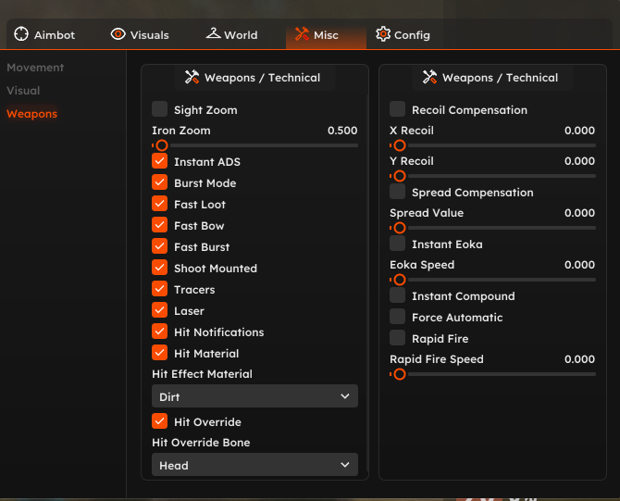Click the Aimbot crosshair icon
This screenshot has height=501, width=620.
[21, 34]
